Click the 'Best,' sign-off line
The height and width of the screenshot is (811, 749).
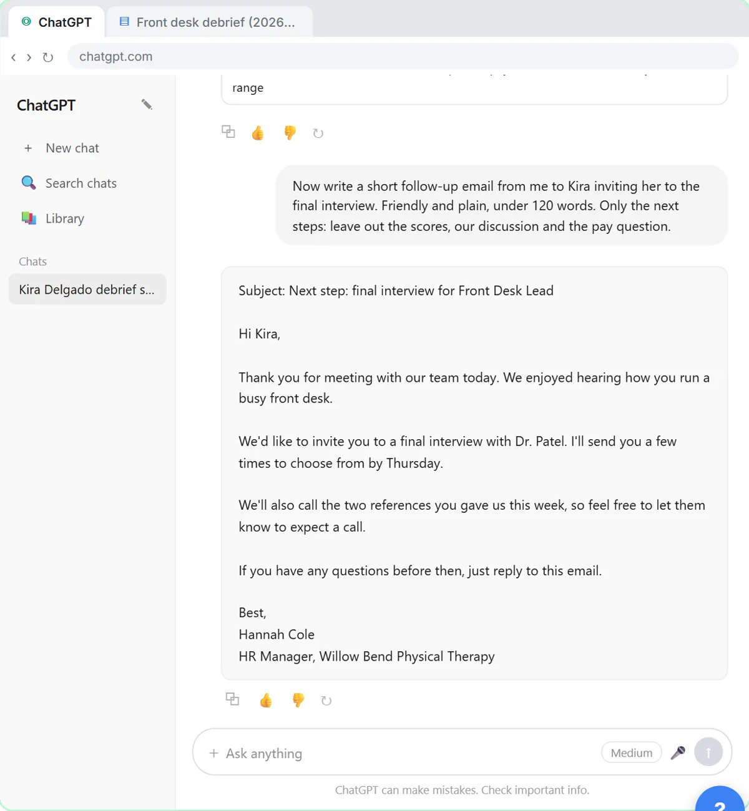(252, 613)
